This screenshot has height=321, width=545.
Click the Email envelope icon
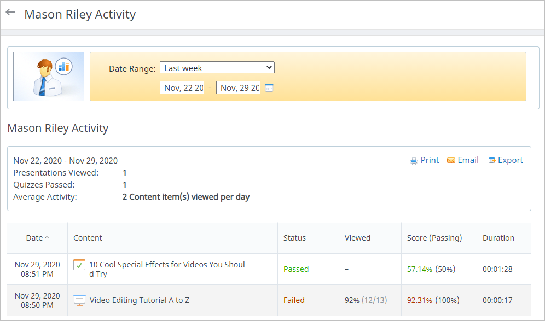451,161
